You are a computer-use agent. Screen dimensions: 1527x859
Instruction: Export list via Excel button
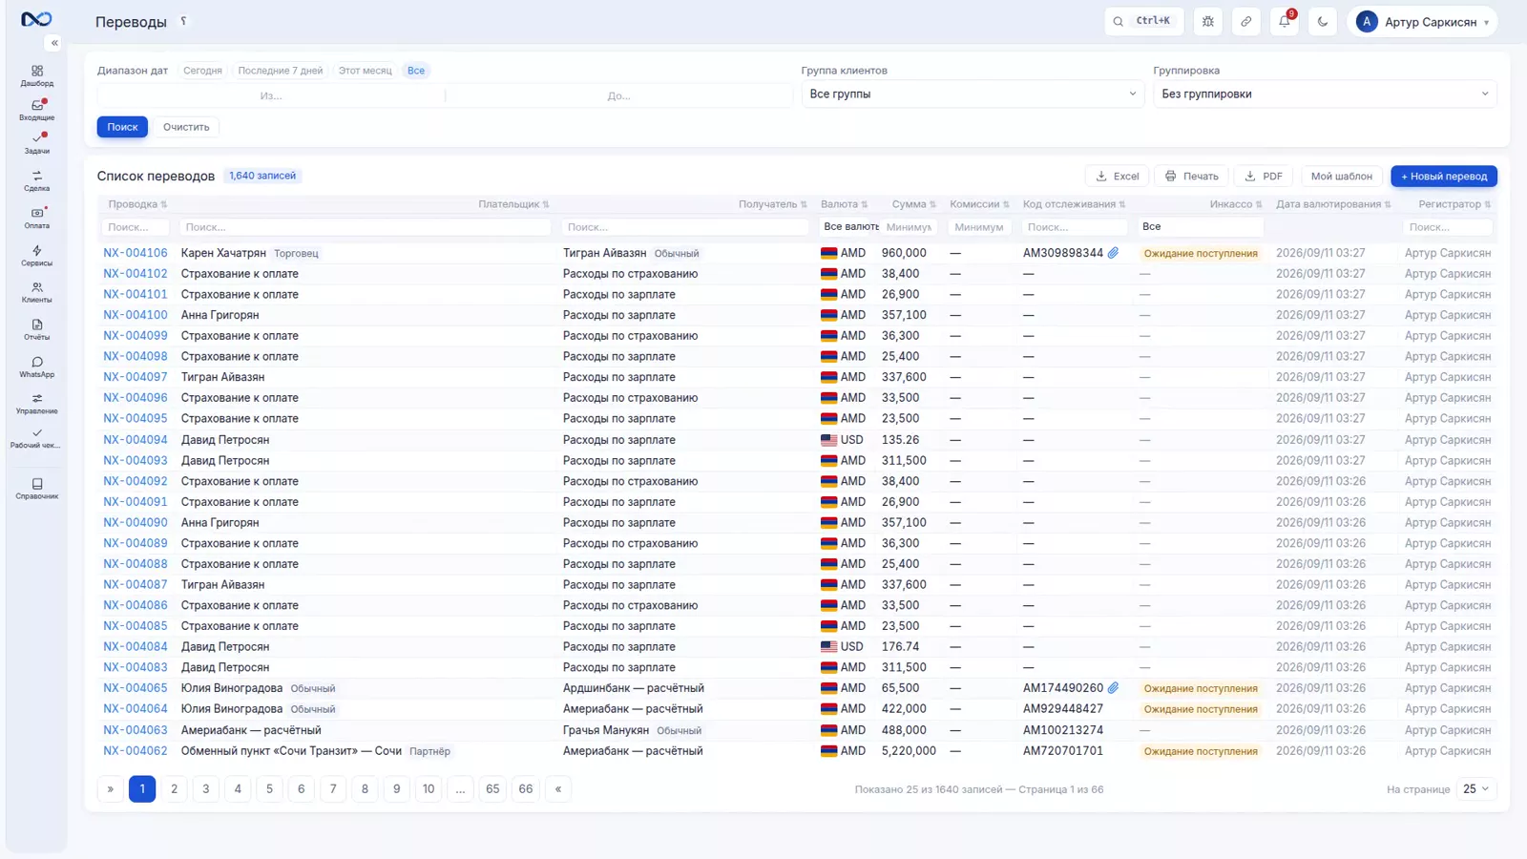(1117, 177)
